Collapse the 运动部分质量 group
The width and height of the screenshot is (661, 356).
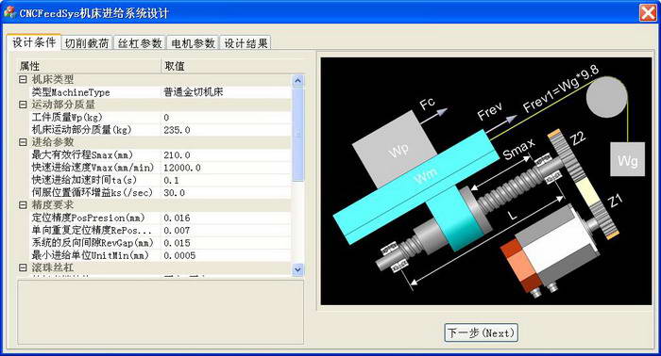pos(24,105)
